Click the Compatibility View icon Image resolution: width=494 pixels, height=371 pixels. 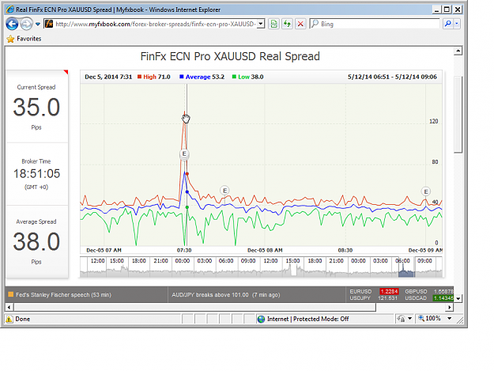coord(273,24)
